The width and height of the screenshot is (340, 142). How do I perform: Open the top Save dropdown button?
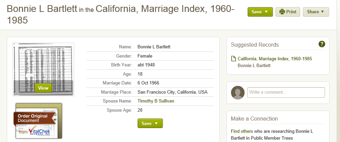260,12
